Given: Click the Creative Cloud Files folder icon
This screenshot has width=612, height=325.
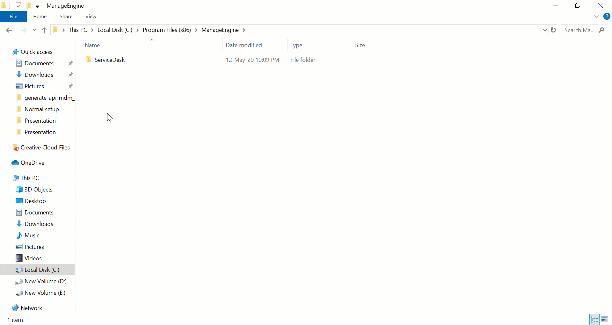Looking at the screenshot, I should click(x=16, y=147).
